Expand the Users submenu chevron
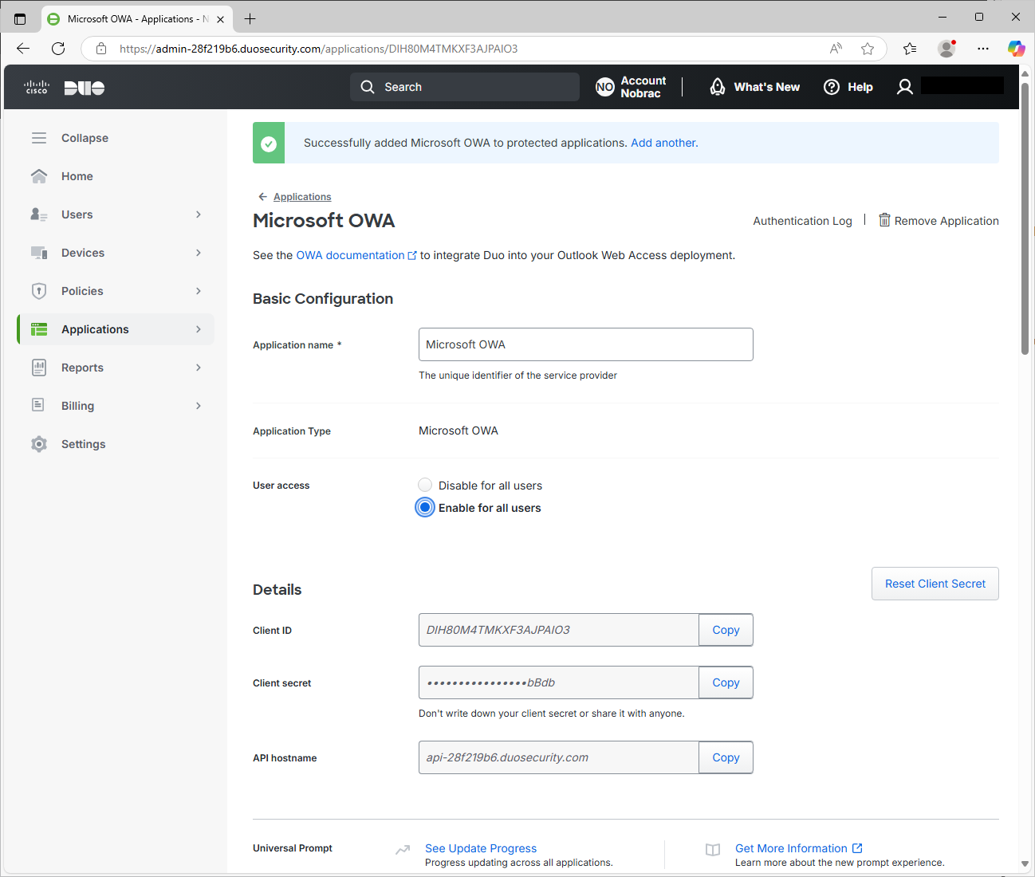1035x877 pixels. click(199, 214)
